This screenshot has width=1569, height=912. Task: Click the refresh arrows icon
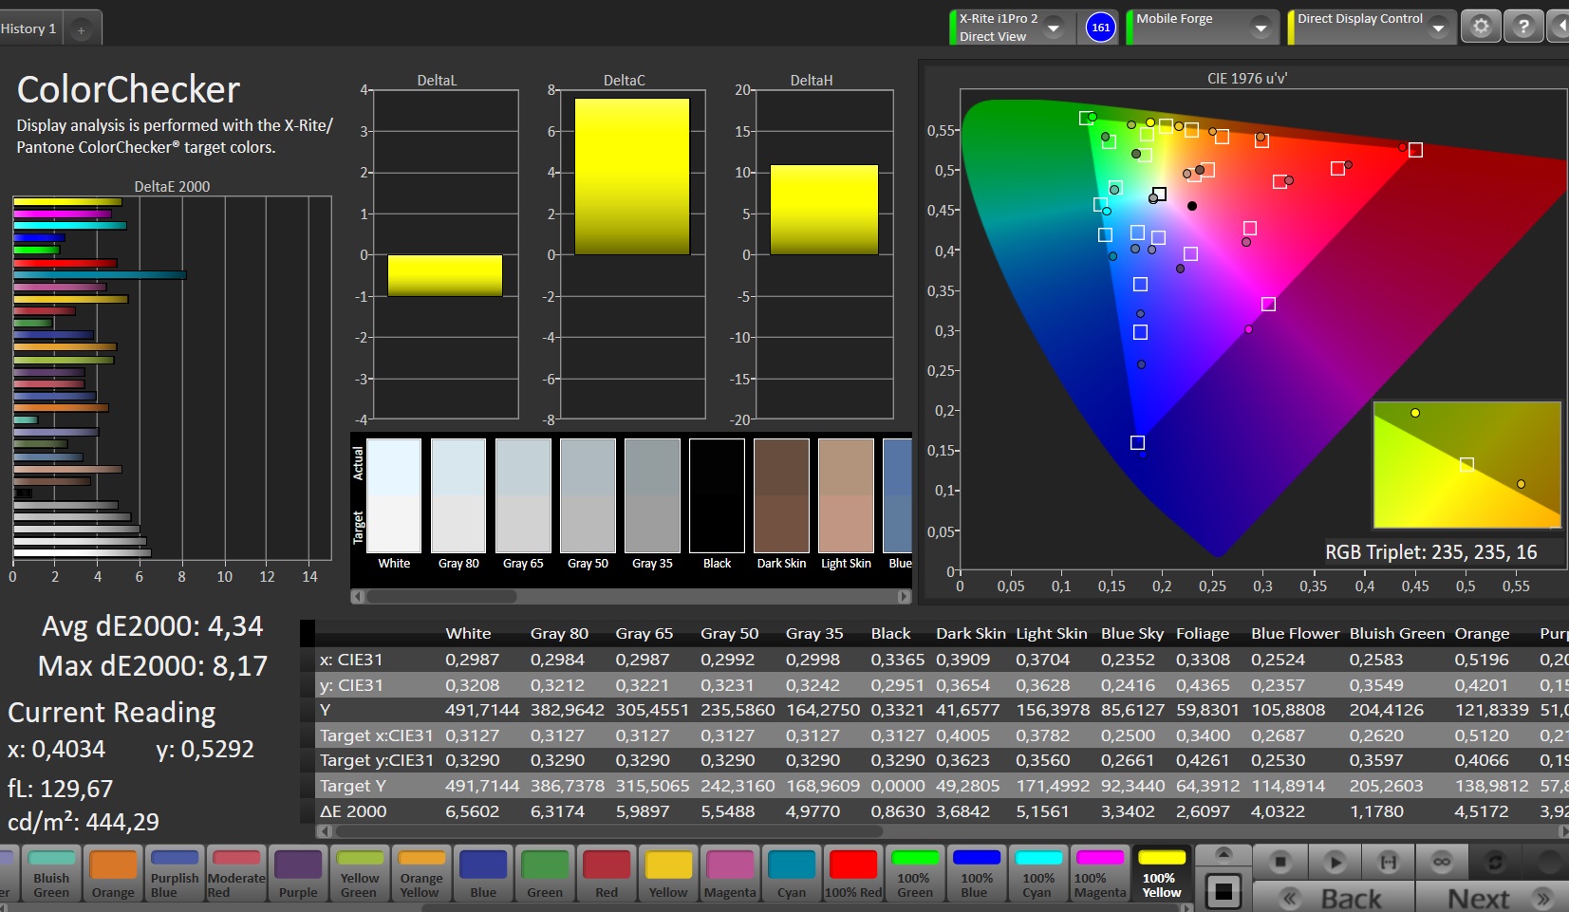pyautogui.click(x=1495, y=862)
